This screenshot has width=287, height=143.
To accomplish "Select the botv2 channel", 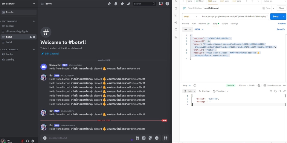I will coord(19,42).
